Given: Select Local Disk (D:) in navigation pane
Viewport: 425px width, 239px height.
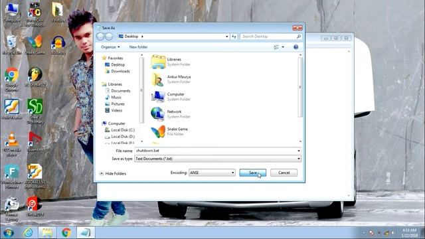Looking at the screenshot, I should click(x=120, y=137).
